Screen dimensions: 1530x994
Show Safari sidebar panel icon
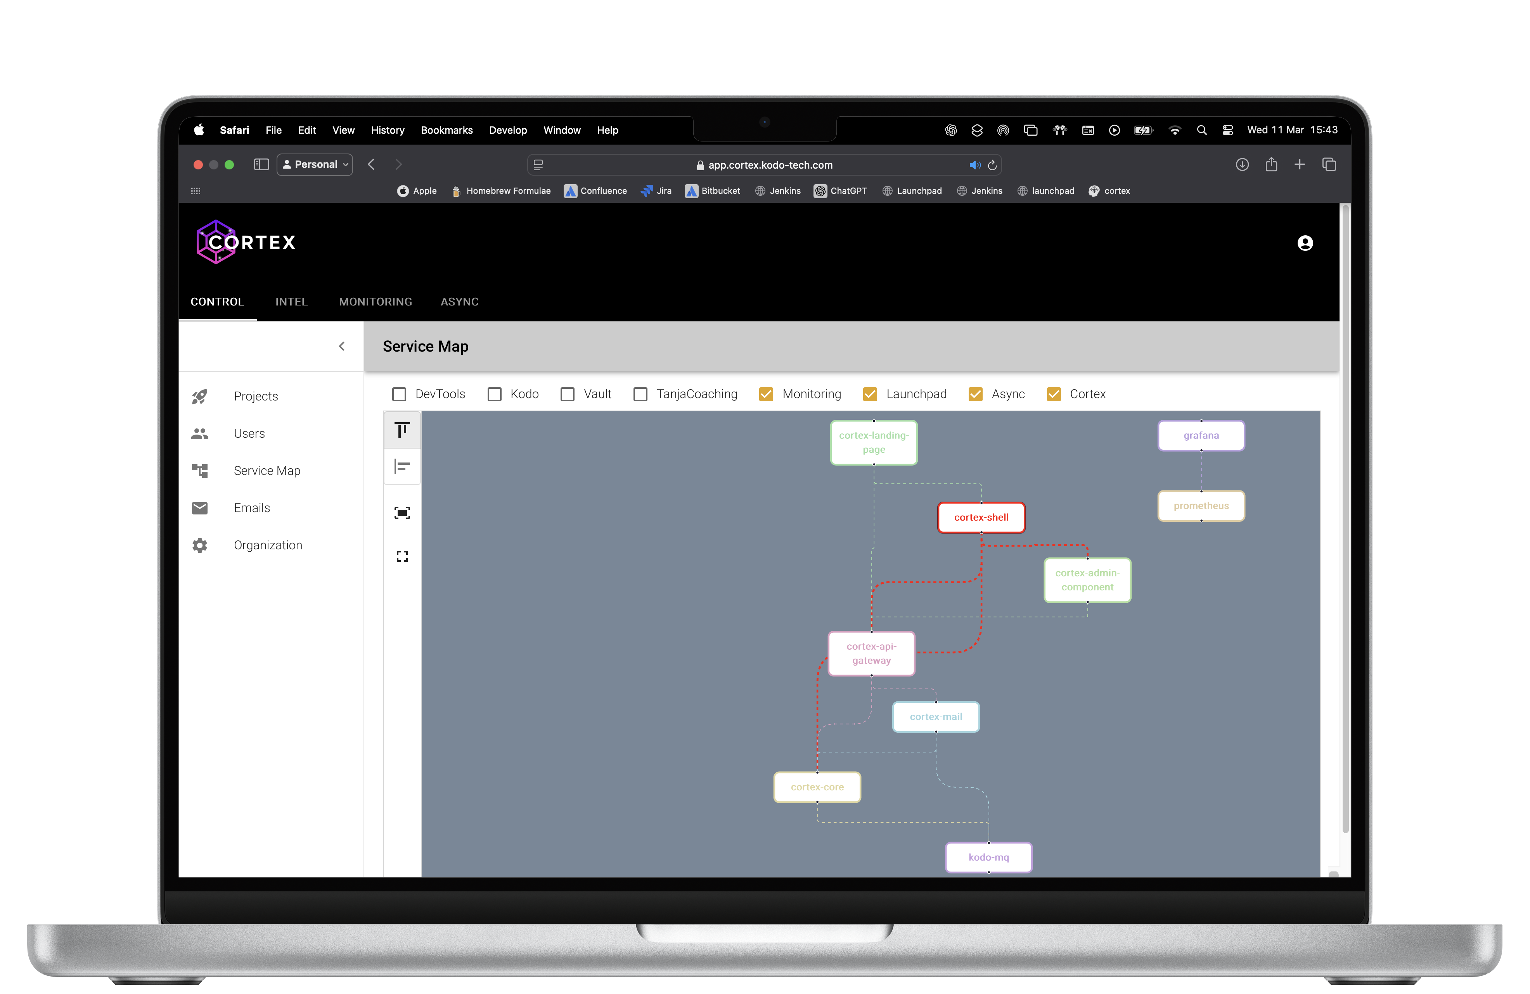coord(261,164)
